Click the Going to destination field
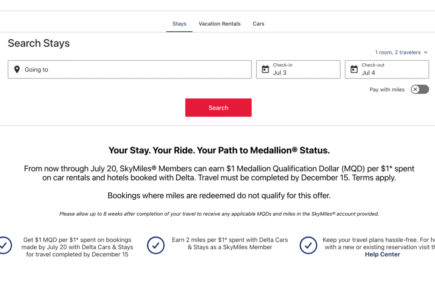 130,69
